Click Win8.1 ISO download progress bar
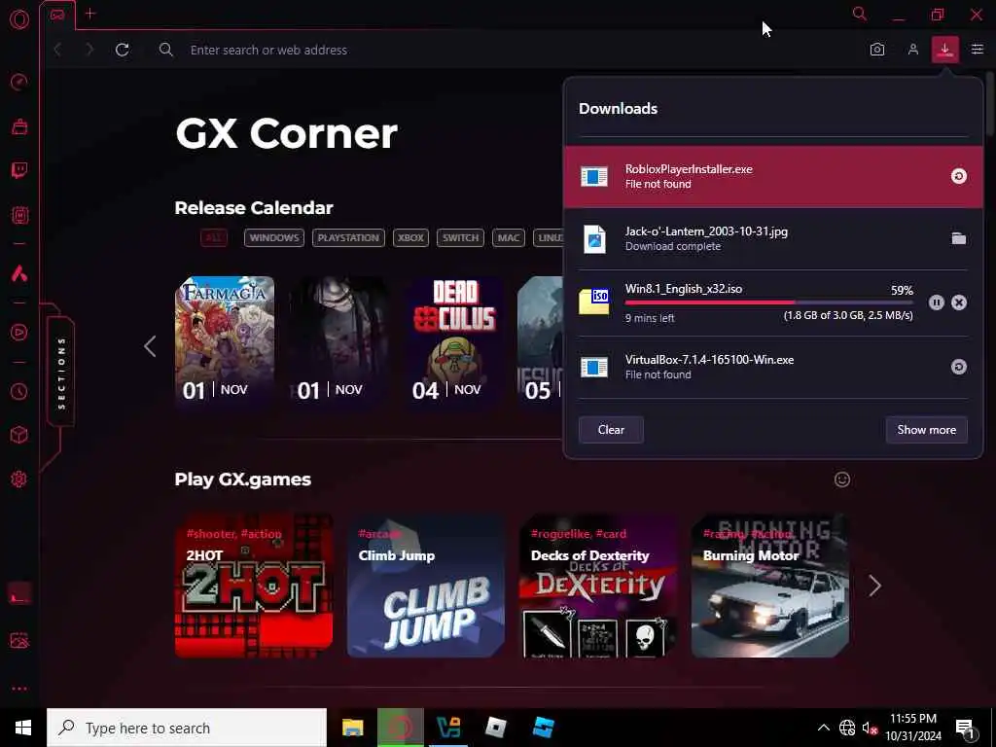The height and width of the screenshot is (747, 996). pyautogui.click(x=768, y=302)
